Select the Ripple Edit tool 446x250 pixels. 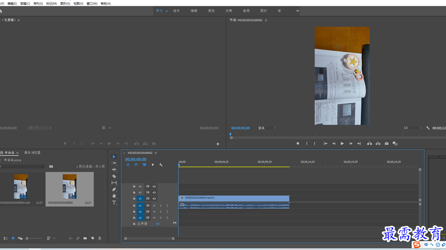point(114,169)
